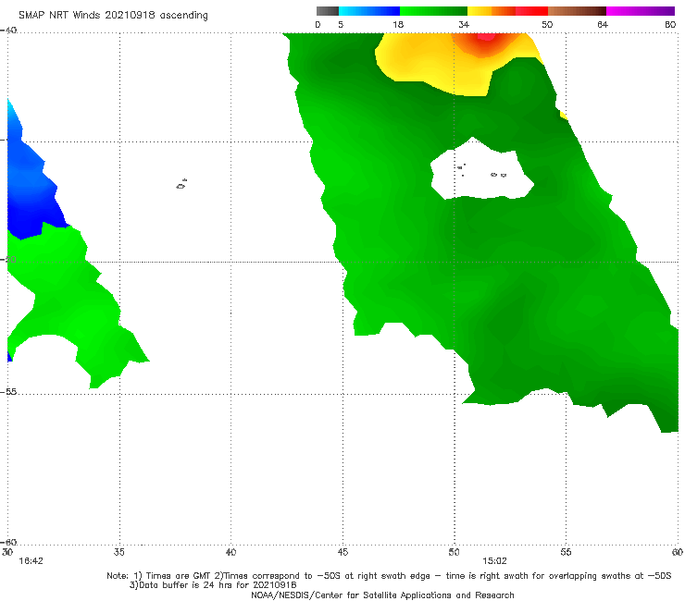Pick the magenta-purple 64–80 knot colorbar segment

coord(641,11)
